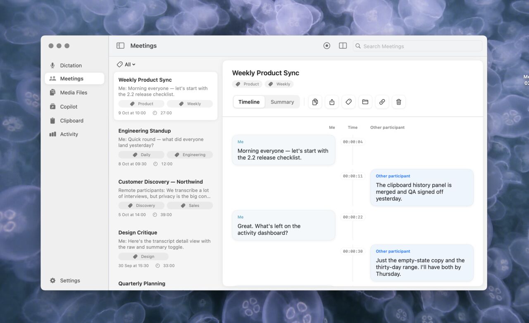Viewport: 529px width, 323px height.
Task: Click the Weekly tag under the meeting title
Action: click(279, 84)
